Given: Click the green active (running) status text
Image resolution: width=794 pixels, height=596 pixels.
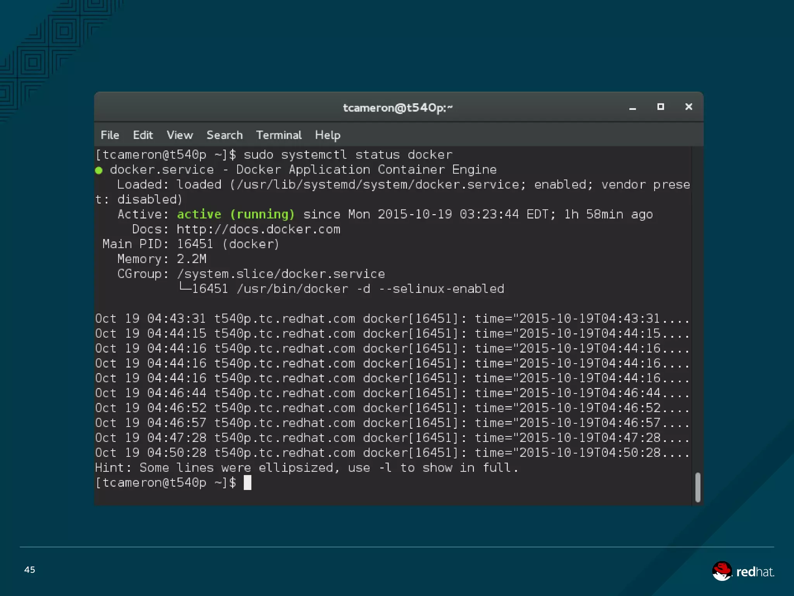Looking at the screenshot, I should 235,214.
